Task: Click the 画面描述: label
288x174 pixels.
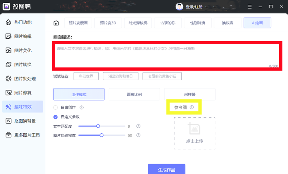Action: [63, 37]
